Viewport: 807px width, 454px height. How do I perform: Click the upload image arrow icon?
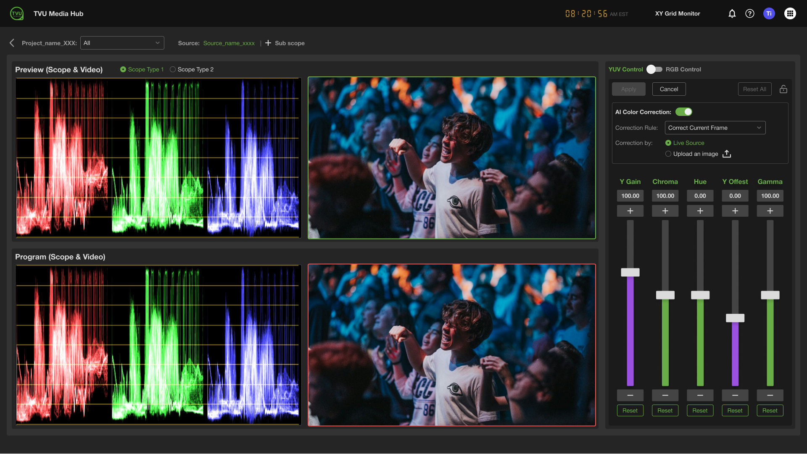click(x=727, y=154)
